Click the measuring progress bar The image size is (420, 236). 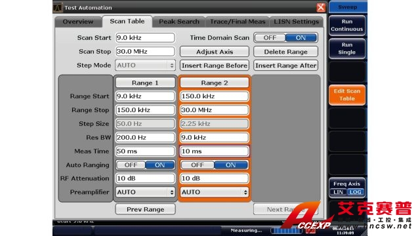(287, 230)
